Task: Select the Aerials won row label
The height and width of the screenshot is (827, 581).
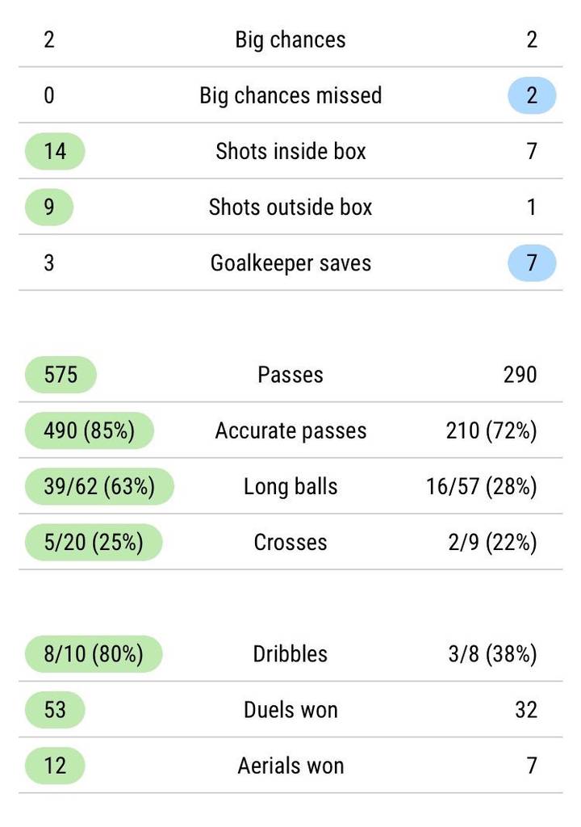Action: (290, 766)
